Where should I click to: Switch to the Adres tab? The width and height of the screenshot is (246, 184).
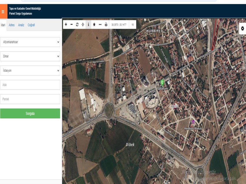pos(12,25)
